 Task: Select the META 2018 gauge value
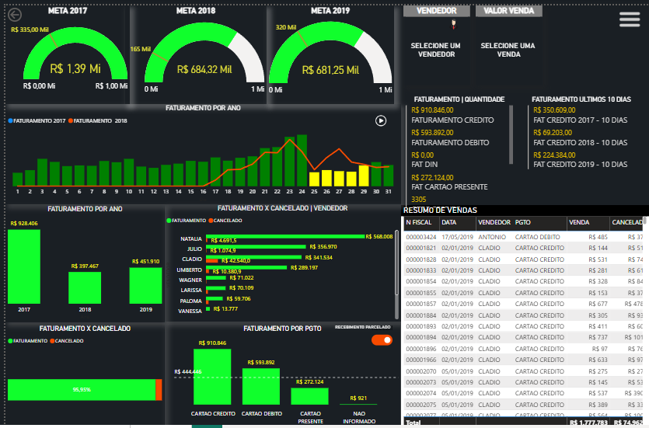[204, 69]
